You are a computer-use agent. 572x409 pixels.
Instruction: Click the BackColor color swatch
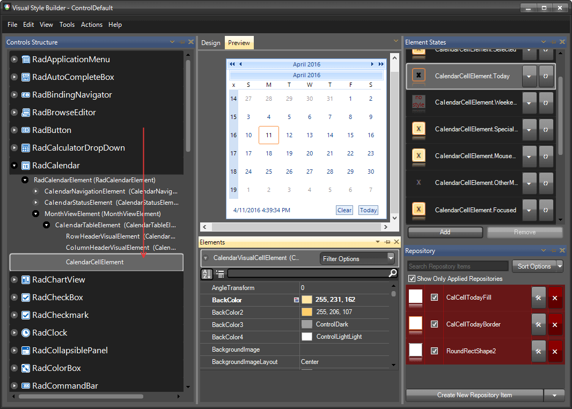pyautogui.click(x=307, y=300)
